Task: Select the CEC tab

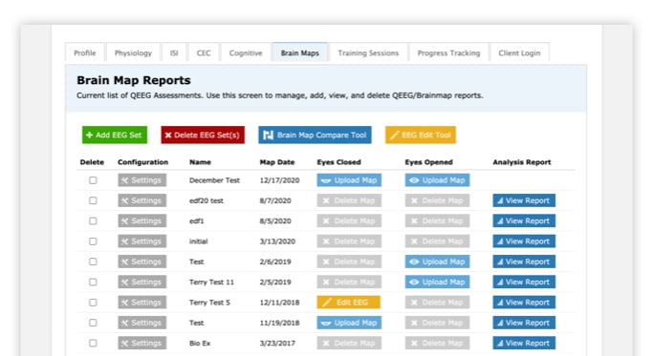Action: tap(204, 53)
